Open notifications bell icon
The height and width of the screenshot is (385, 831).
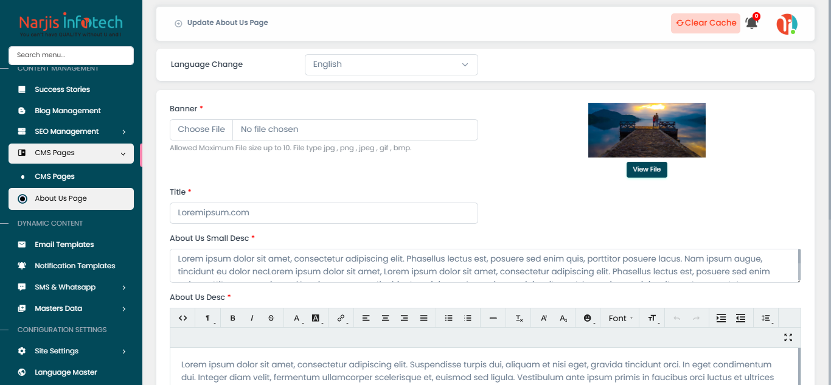[752, 23]
